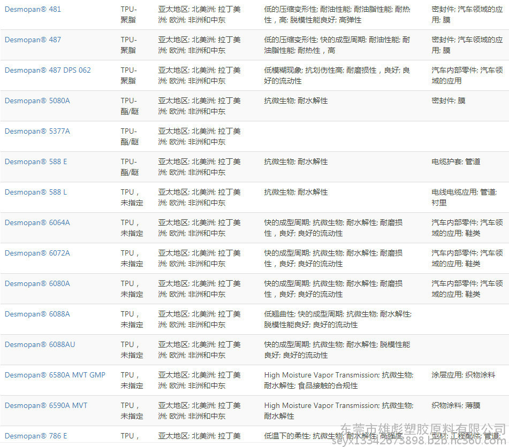Image resolution: width=509 pixels, height=447 pixels.
Task: Select the '鞋类' applications cell in the 6064A row
Action: [x=467, y=228]
